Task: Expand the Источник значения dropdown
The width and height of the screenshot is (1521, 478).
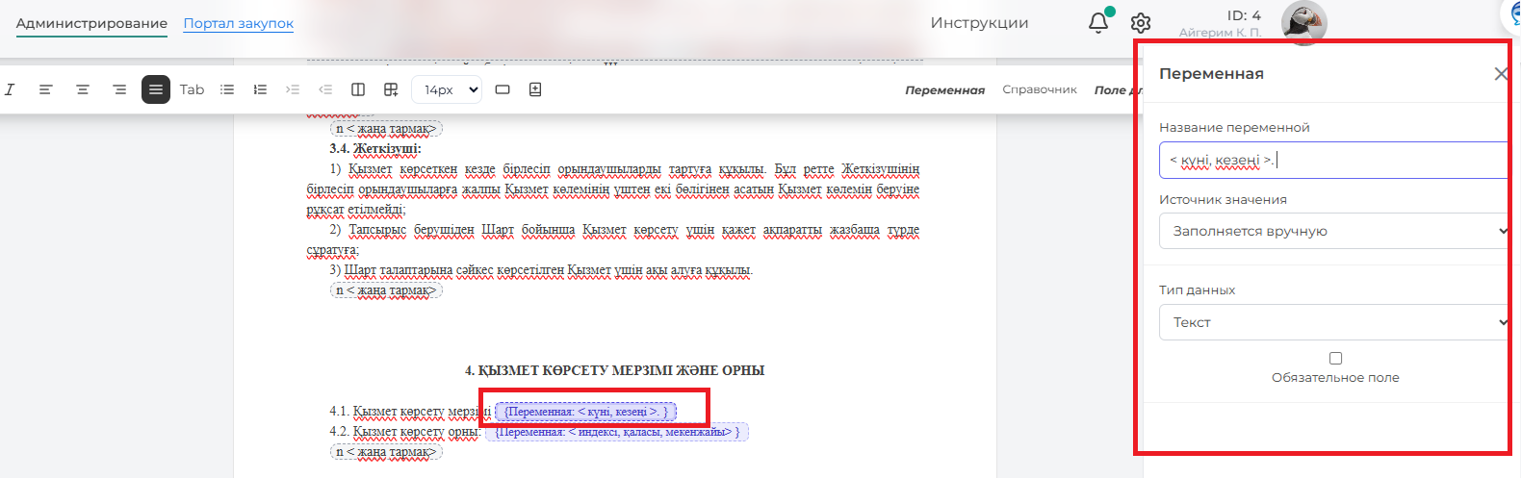Action: point(1333,231)
